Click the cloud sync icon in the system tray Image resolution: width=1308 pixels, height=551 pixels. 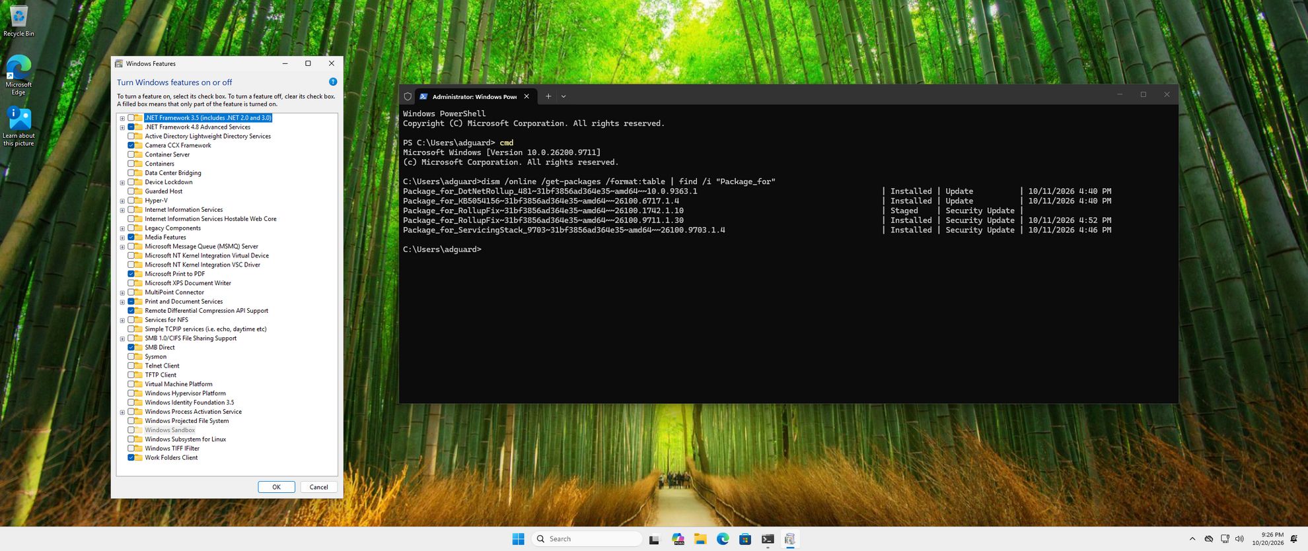click(x=1209, y=539)
